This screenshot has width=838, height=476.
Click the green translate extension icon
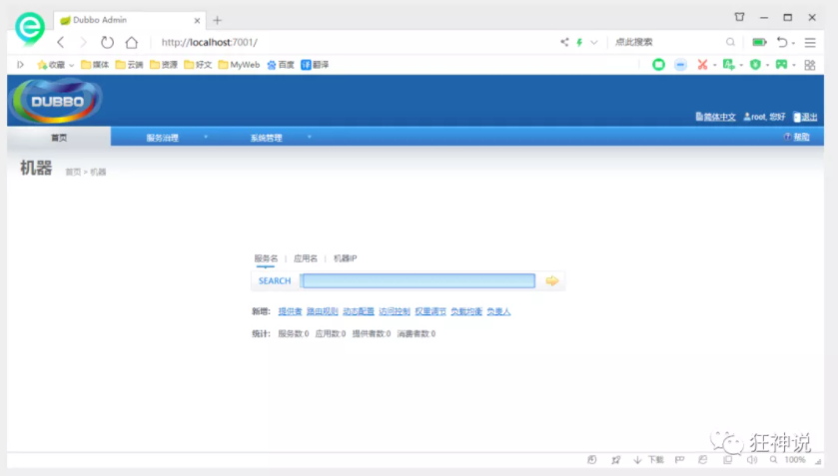pos(728,65)
